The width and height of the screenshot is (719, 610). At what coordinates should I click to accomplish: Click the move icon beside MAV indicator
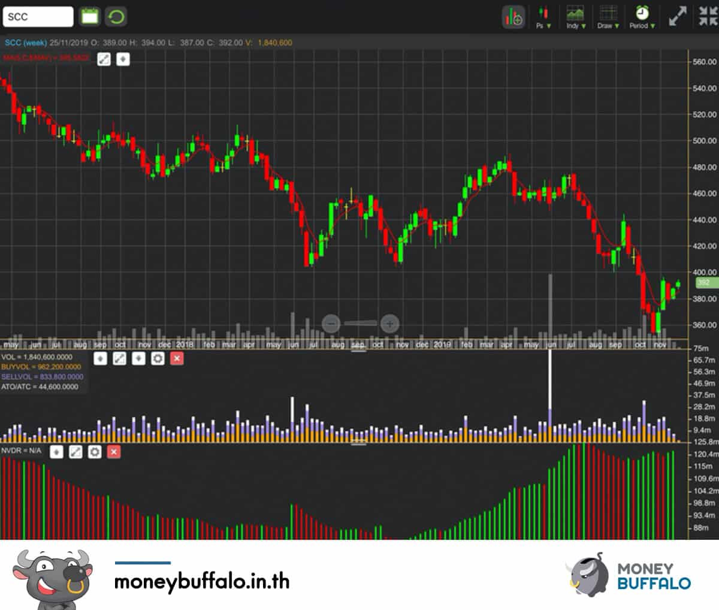tap(123, 59)
